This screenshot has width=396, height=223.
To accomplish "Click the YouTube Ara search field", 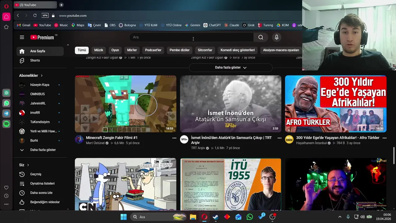I will [x=192, y=37].
